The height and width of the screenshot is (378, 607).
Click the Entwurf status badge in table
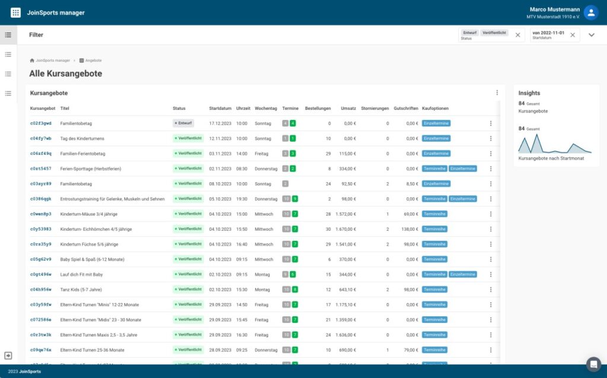[183, 123]
